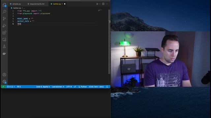Viewport: 211px width, 118px height.
Task: Click line number 6 in gutter
Action: [13, 24]
